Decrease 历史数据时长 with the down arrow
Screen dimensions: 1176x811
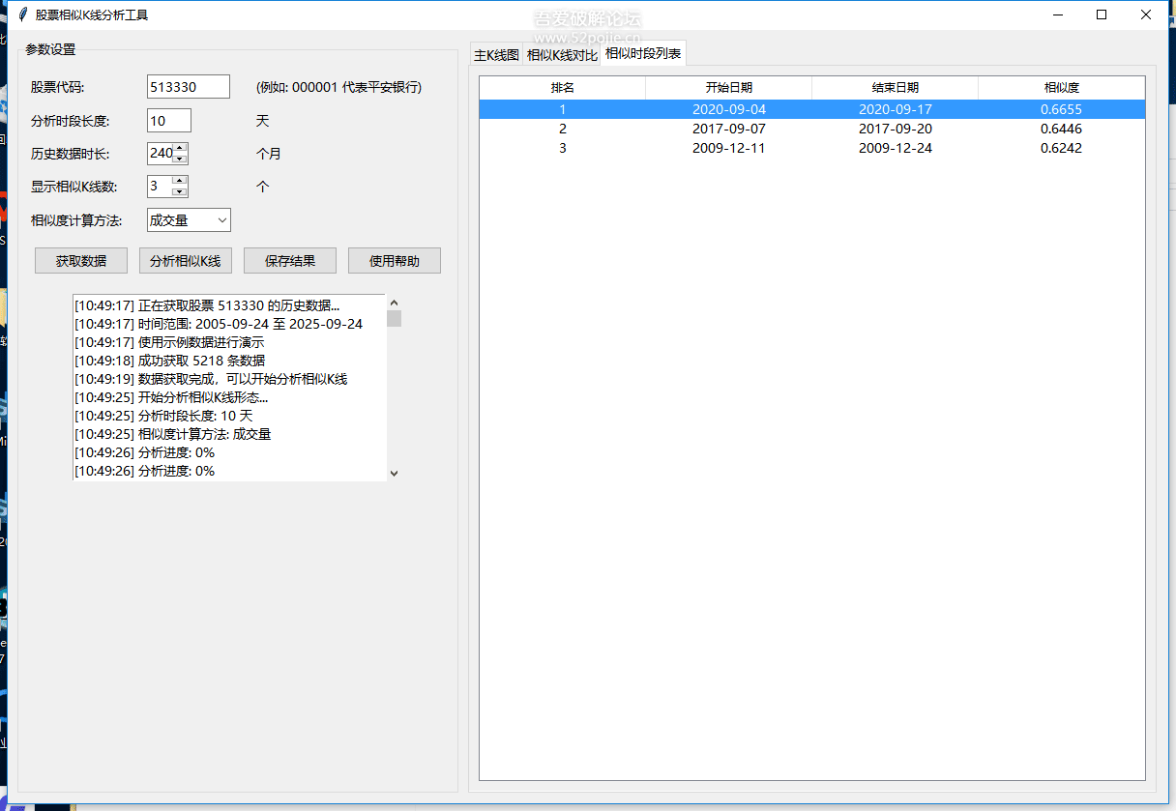(x=180, y=159)
